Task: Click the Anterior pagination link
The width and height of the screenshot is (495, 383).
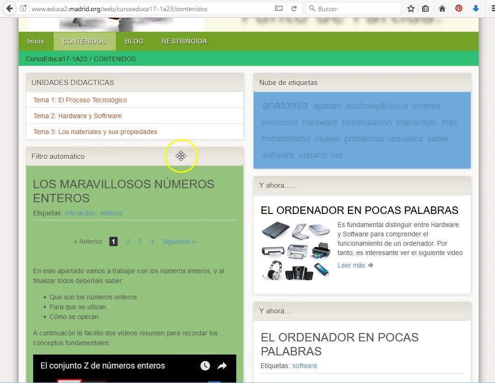Action: tap(88, 241)
